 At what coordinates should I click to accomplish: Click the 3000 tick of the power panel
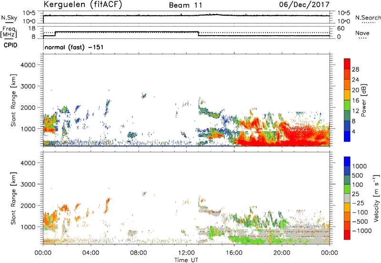pyautogui.click(x=28, y=86)
